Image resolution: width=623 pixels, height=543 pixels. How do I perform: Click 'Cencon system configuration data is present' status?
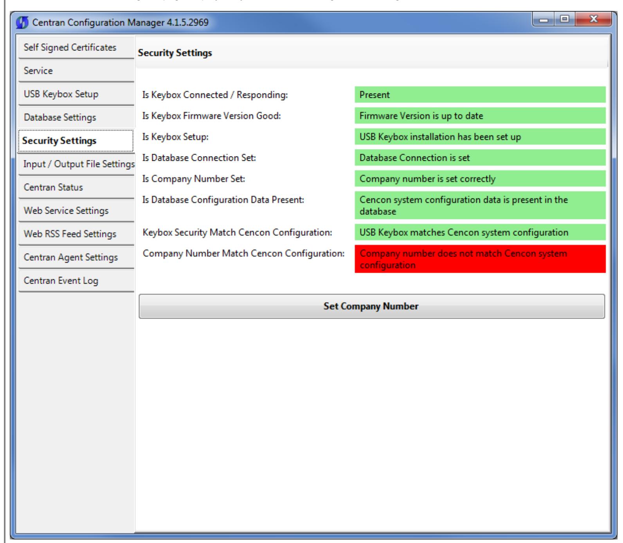point(480,205)
